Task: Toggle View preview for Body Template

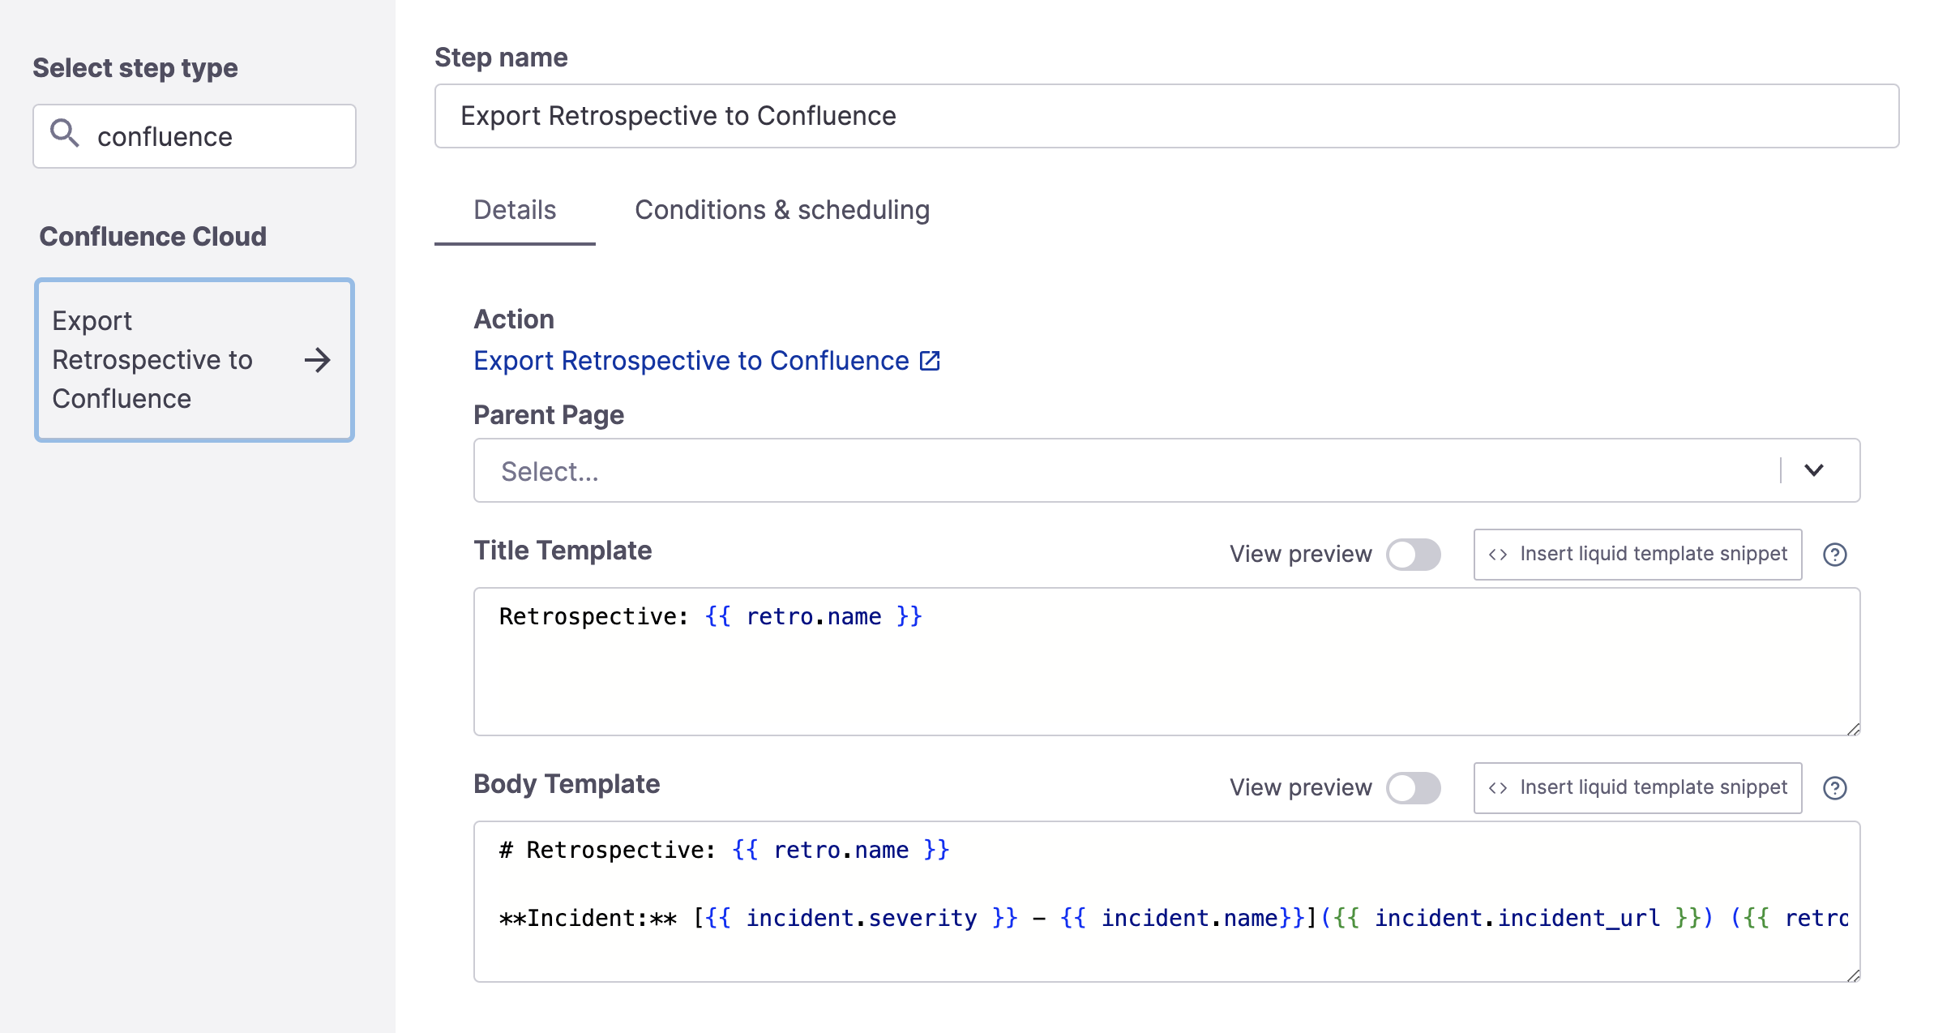Action: click(x=1413, y=788)
